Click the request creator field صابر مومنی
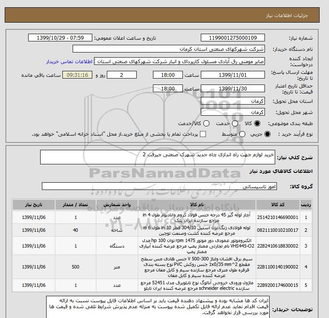Image resolution: width=329 pixels, height=318 pixels. click(x=179, y=61)
